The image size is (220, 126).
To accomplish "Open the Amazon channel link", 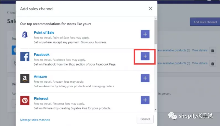I will (40, 77).
